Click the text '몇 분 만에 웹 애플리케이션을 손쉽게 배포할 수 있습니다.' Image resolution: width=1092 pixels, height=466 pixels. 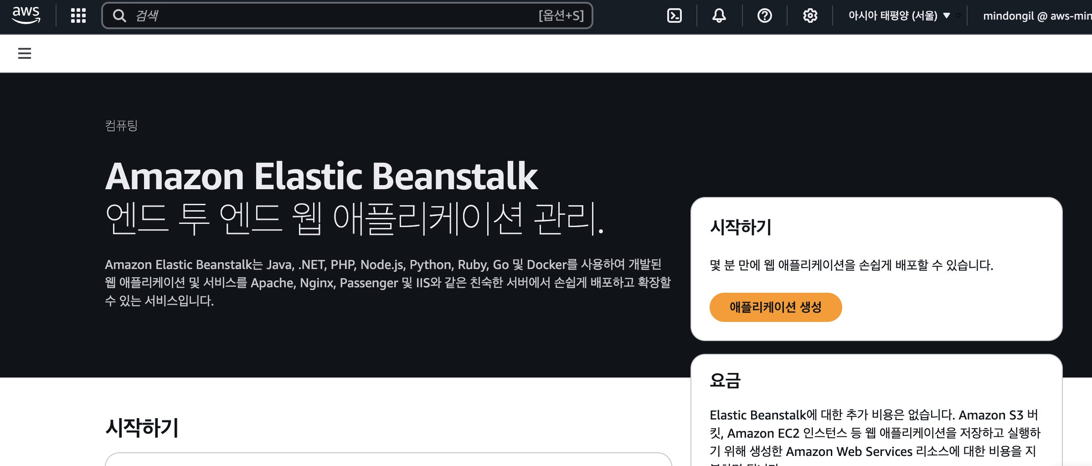click(851, 265)
